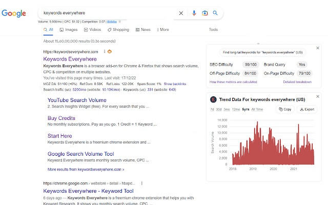Clear the search box with the X icon
This screenshot has width=328, height=205.
pyautogui.click(x=181, y=13)
